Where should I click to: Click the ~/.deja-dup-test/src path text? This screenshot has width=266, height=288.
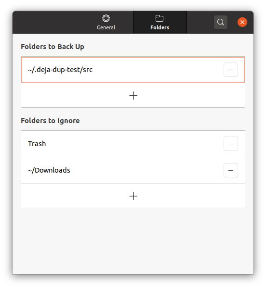click(60, 70)
